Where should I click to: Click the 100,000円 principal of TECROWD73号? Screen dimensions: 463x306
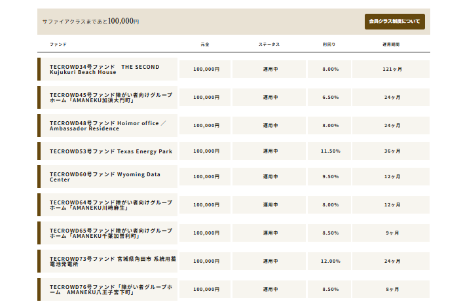click(205, 261)
